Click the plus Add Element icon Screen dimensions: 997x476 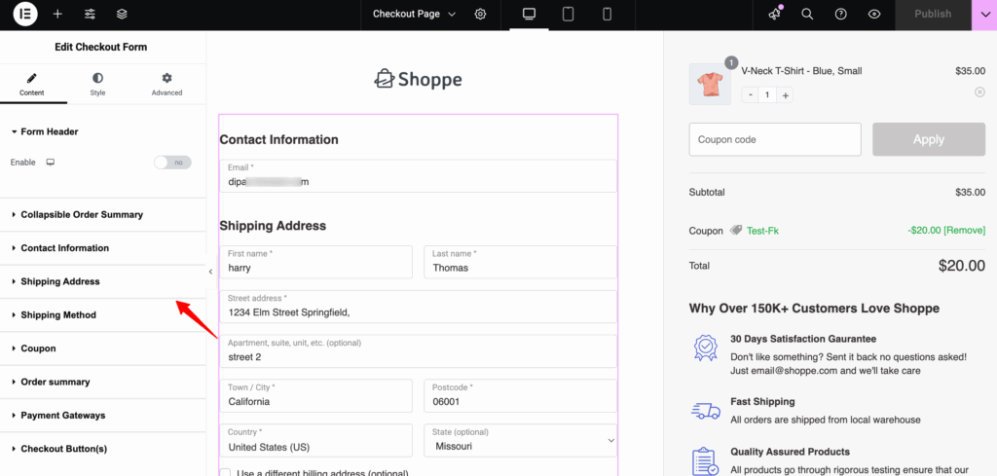[x=57, y=15]
